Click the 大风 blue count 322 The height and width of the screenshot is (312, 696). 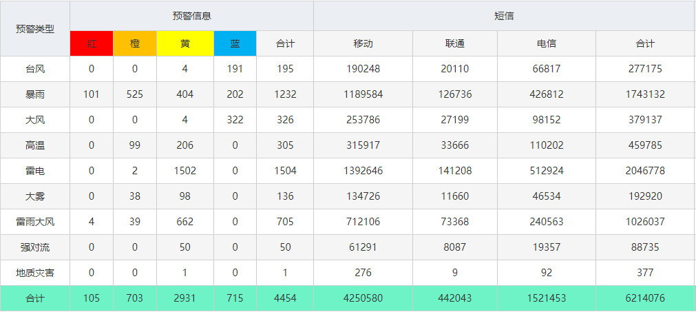point(235,120)
